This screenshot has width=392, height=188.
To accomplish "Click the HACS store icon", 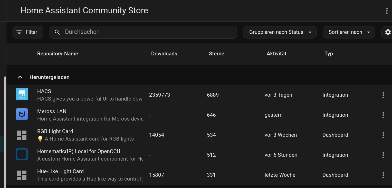I will (22, 94).
